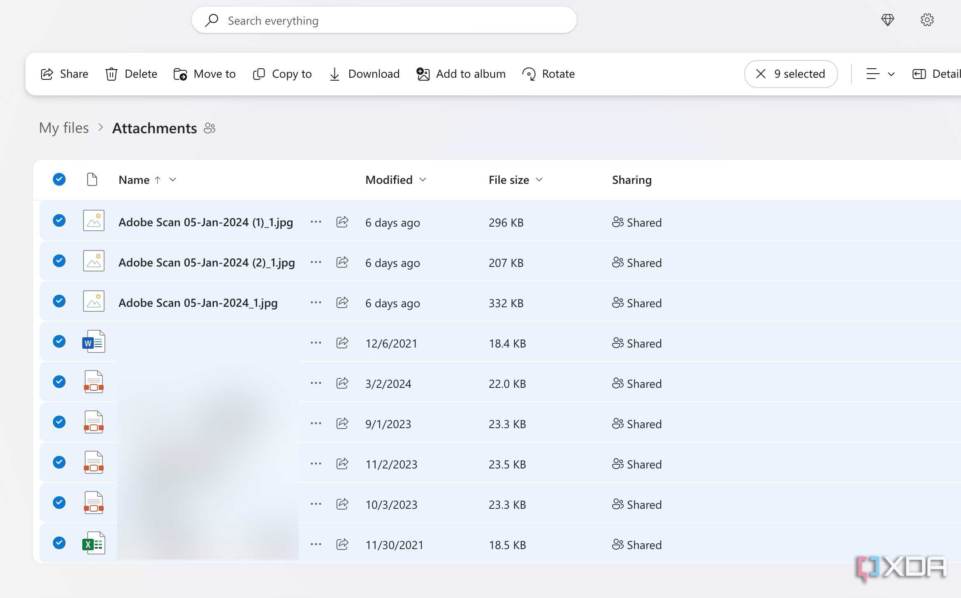Open more actions for Adobe Scan 05-Jan-2024 (1)_1.jpg
This screenshot has width=961, height=598.
[316, 222]
